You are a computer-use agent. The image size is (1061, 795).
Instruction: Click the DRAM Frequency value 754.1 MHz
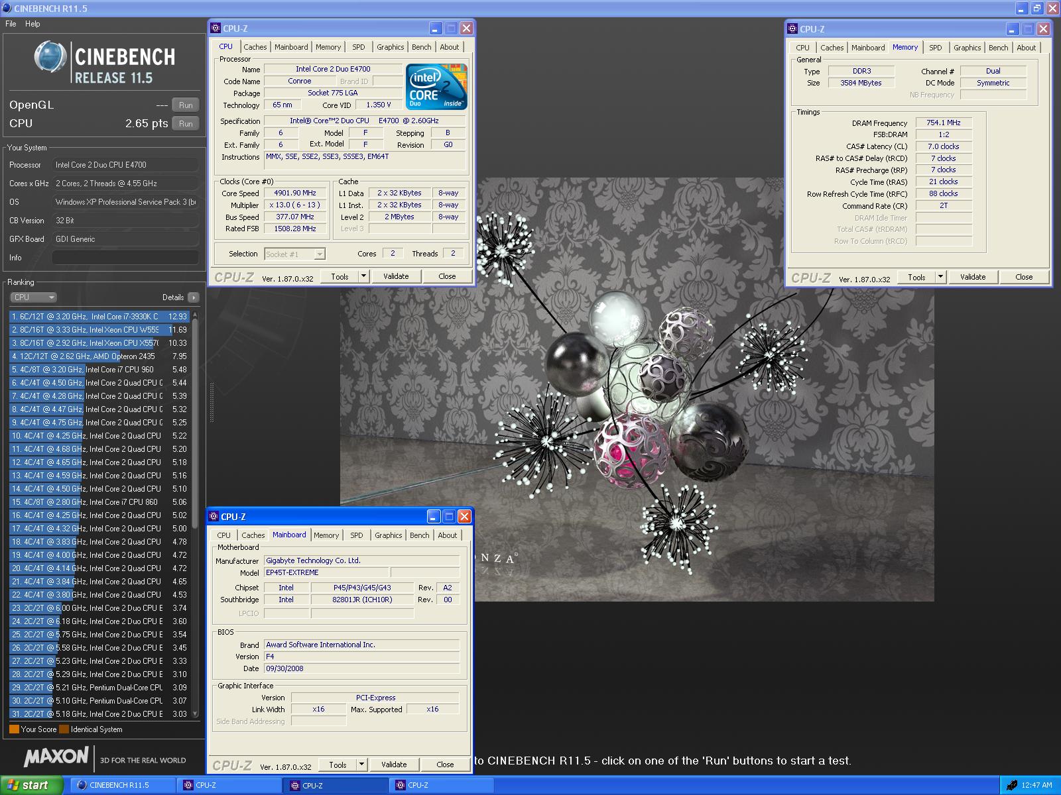click(x=944, y=123)
